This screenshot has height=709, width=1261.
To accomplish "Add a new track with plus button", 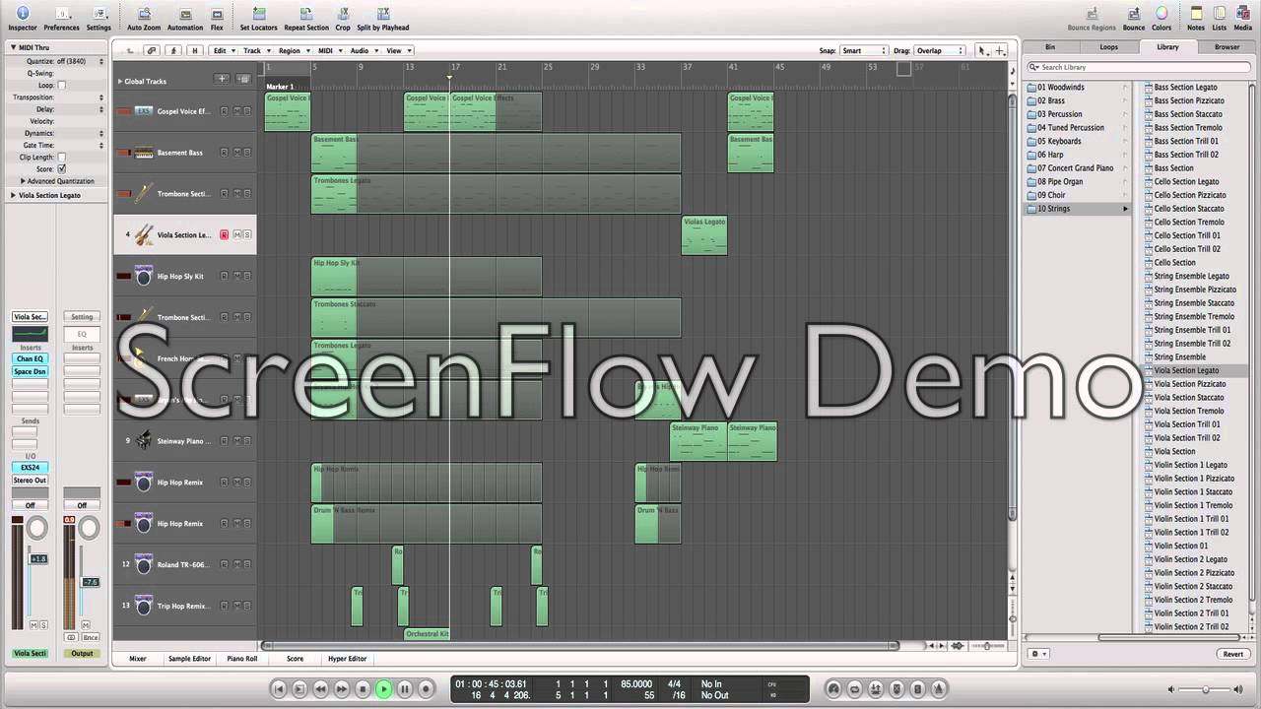I will (223, 79).
